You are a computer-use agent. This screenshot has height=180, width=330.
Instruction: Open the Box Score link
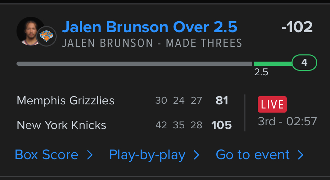46,155
